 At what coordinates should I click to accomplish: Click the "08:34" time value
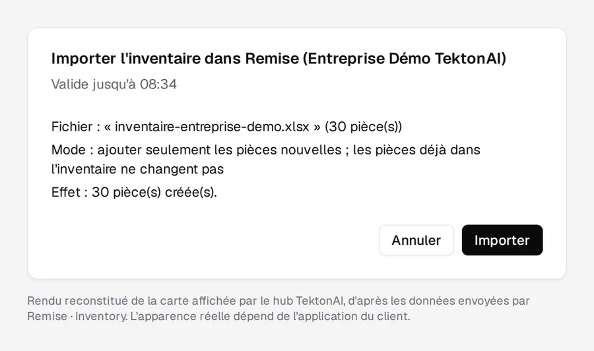coord(158,84)
